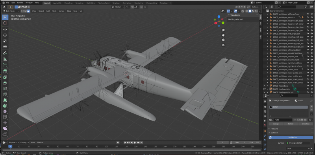Image resolution: width=315 pixels, height=155 pixels.
Task: Activate the Move tool
Action: [5, 29]
